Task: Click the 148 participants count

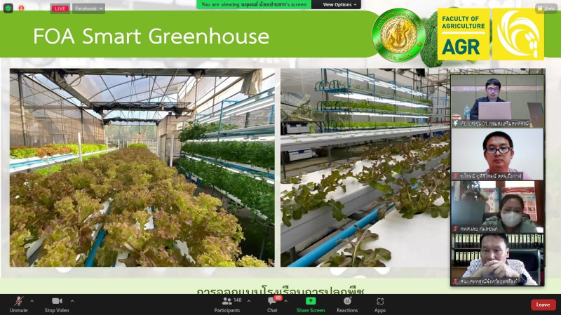Action: [238, 300]
